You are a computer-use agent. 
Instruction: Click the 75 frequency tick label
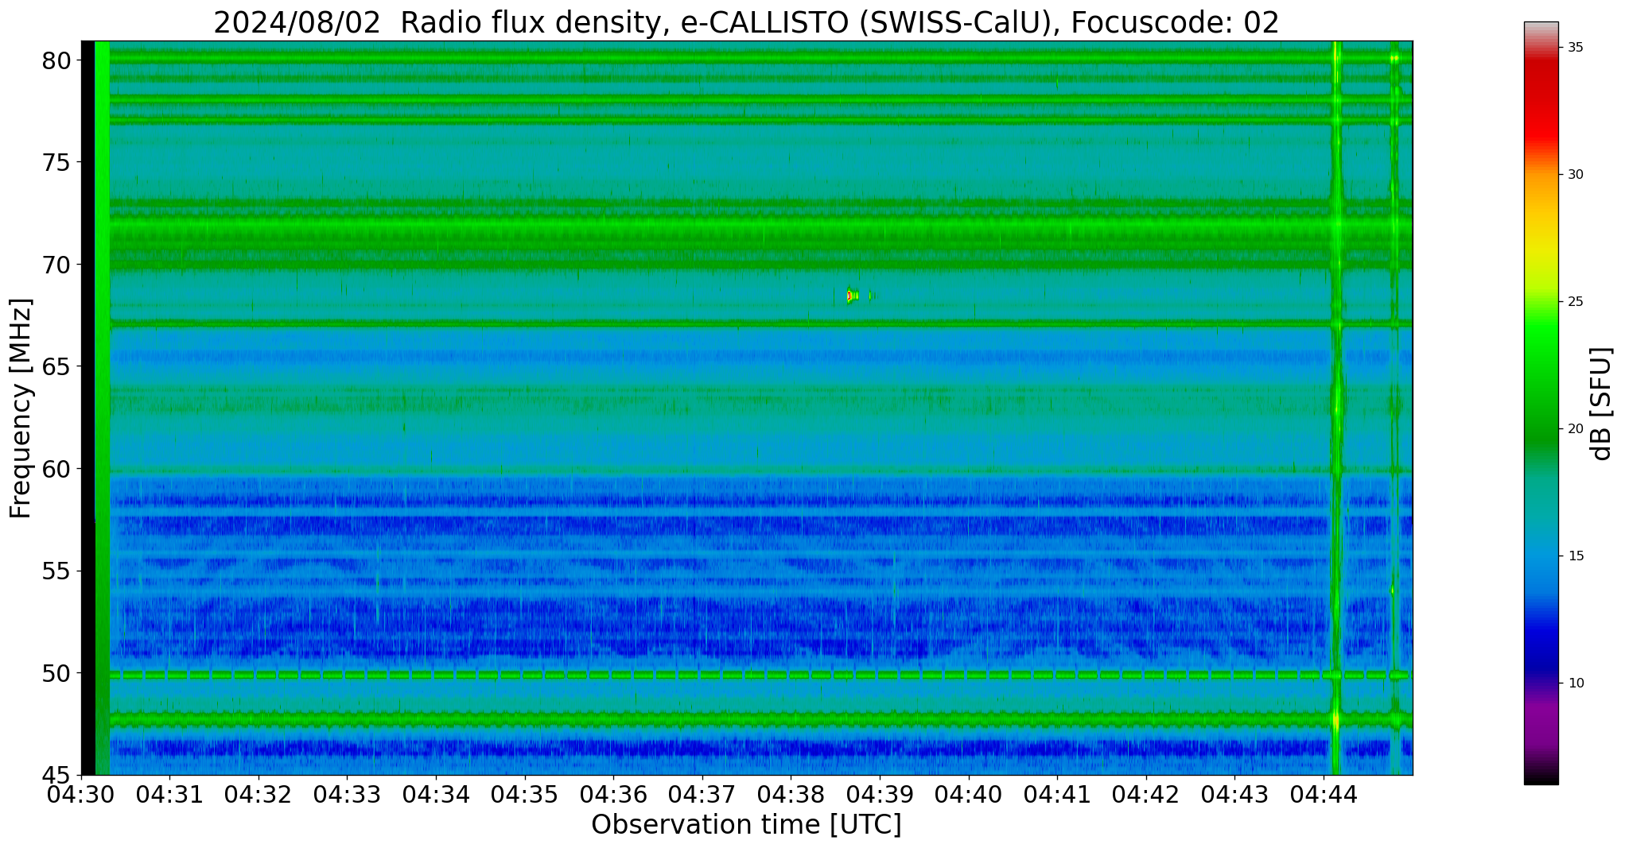pos(56,163)
